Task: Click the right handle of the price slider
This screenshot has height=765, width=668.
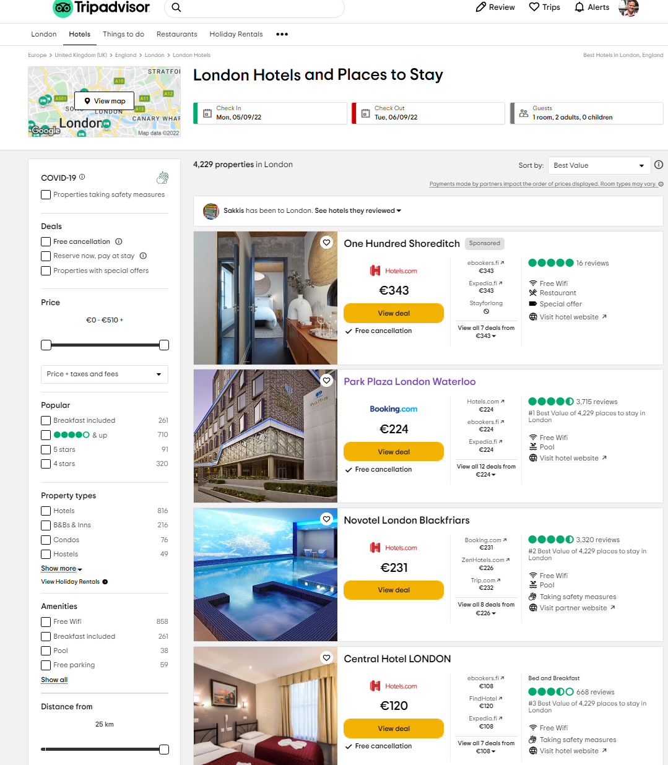Action: coord(164,345)
